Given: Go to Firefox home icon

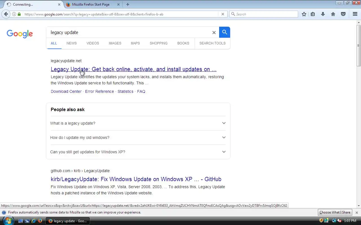Looking at the screenshot, I should pyautogui.click(x=333, y=14).
